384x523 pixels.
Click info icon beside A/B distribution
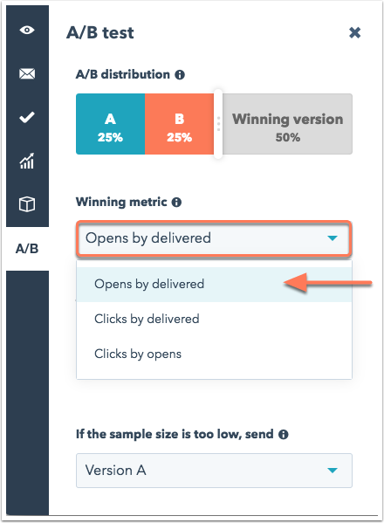click(180, 75)
